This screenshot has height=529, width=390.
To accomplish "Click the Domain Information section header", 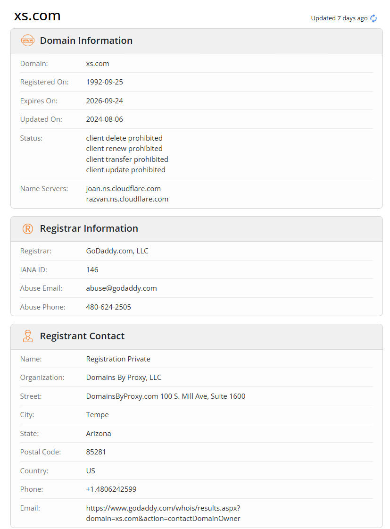I will [86, 41].
